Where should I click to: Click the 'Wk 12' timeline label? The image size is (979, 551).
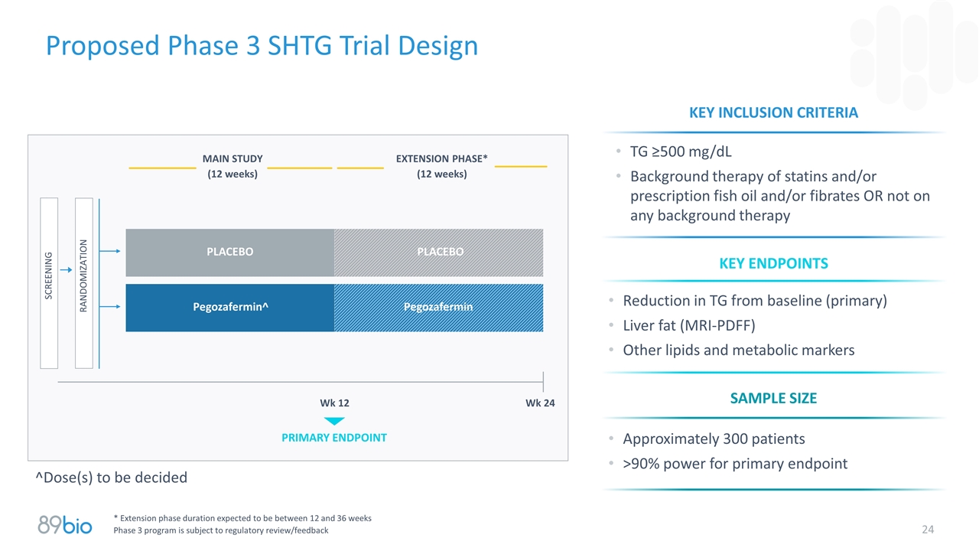click(334, 403)
